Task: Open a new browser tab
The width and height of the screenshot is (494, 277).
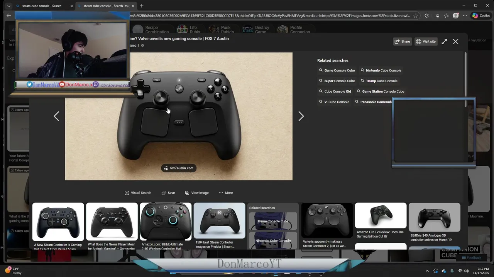Action: click(142, 6)
